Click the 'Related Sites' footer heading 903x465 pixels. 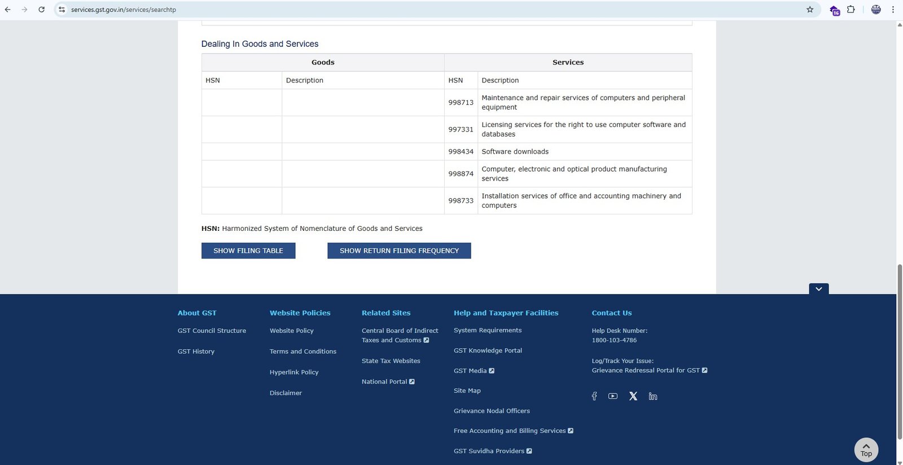click(x=386, y=313)
